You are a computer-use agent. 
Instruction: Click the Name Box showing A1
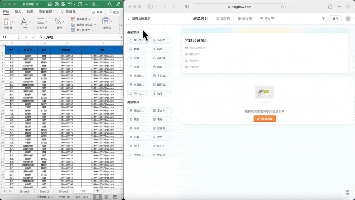click(x=9, y=37)
